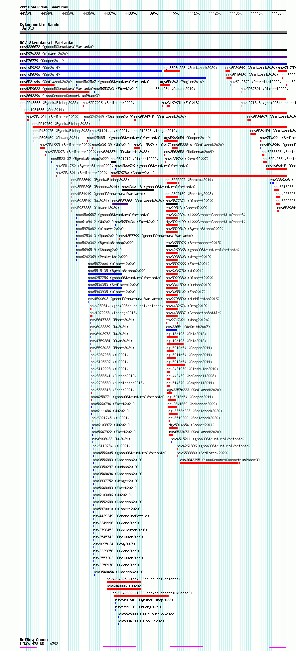296x651 pixels.
Task: Click the red bar under nsv576780
Action: [x=199, y=176]
